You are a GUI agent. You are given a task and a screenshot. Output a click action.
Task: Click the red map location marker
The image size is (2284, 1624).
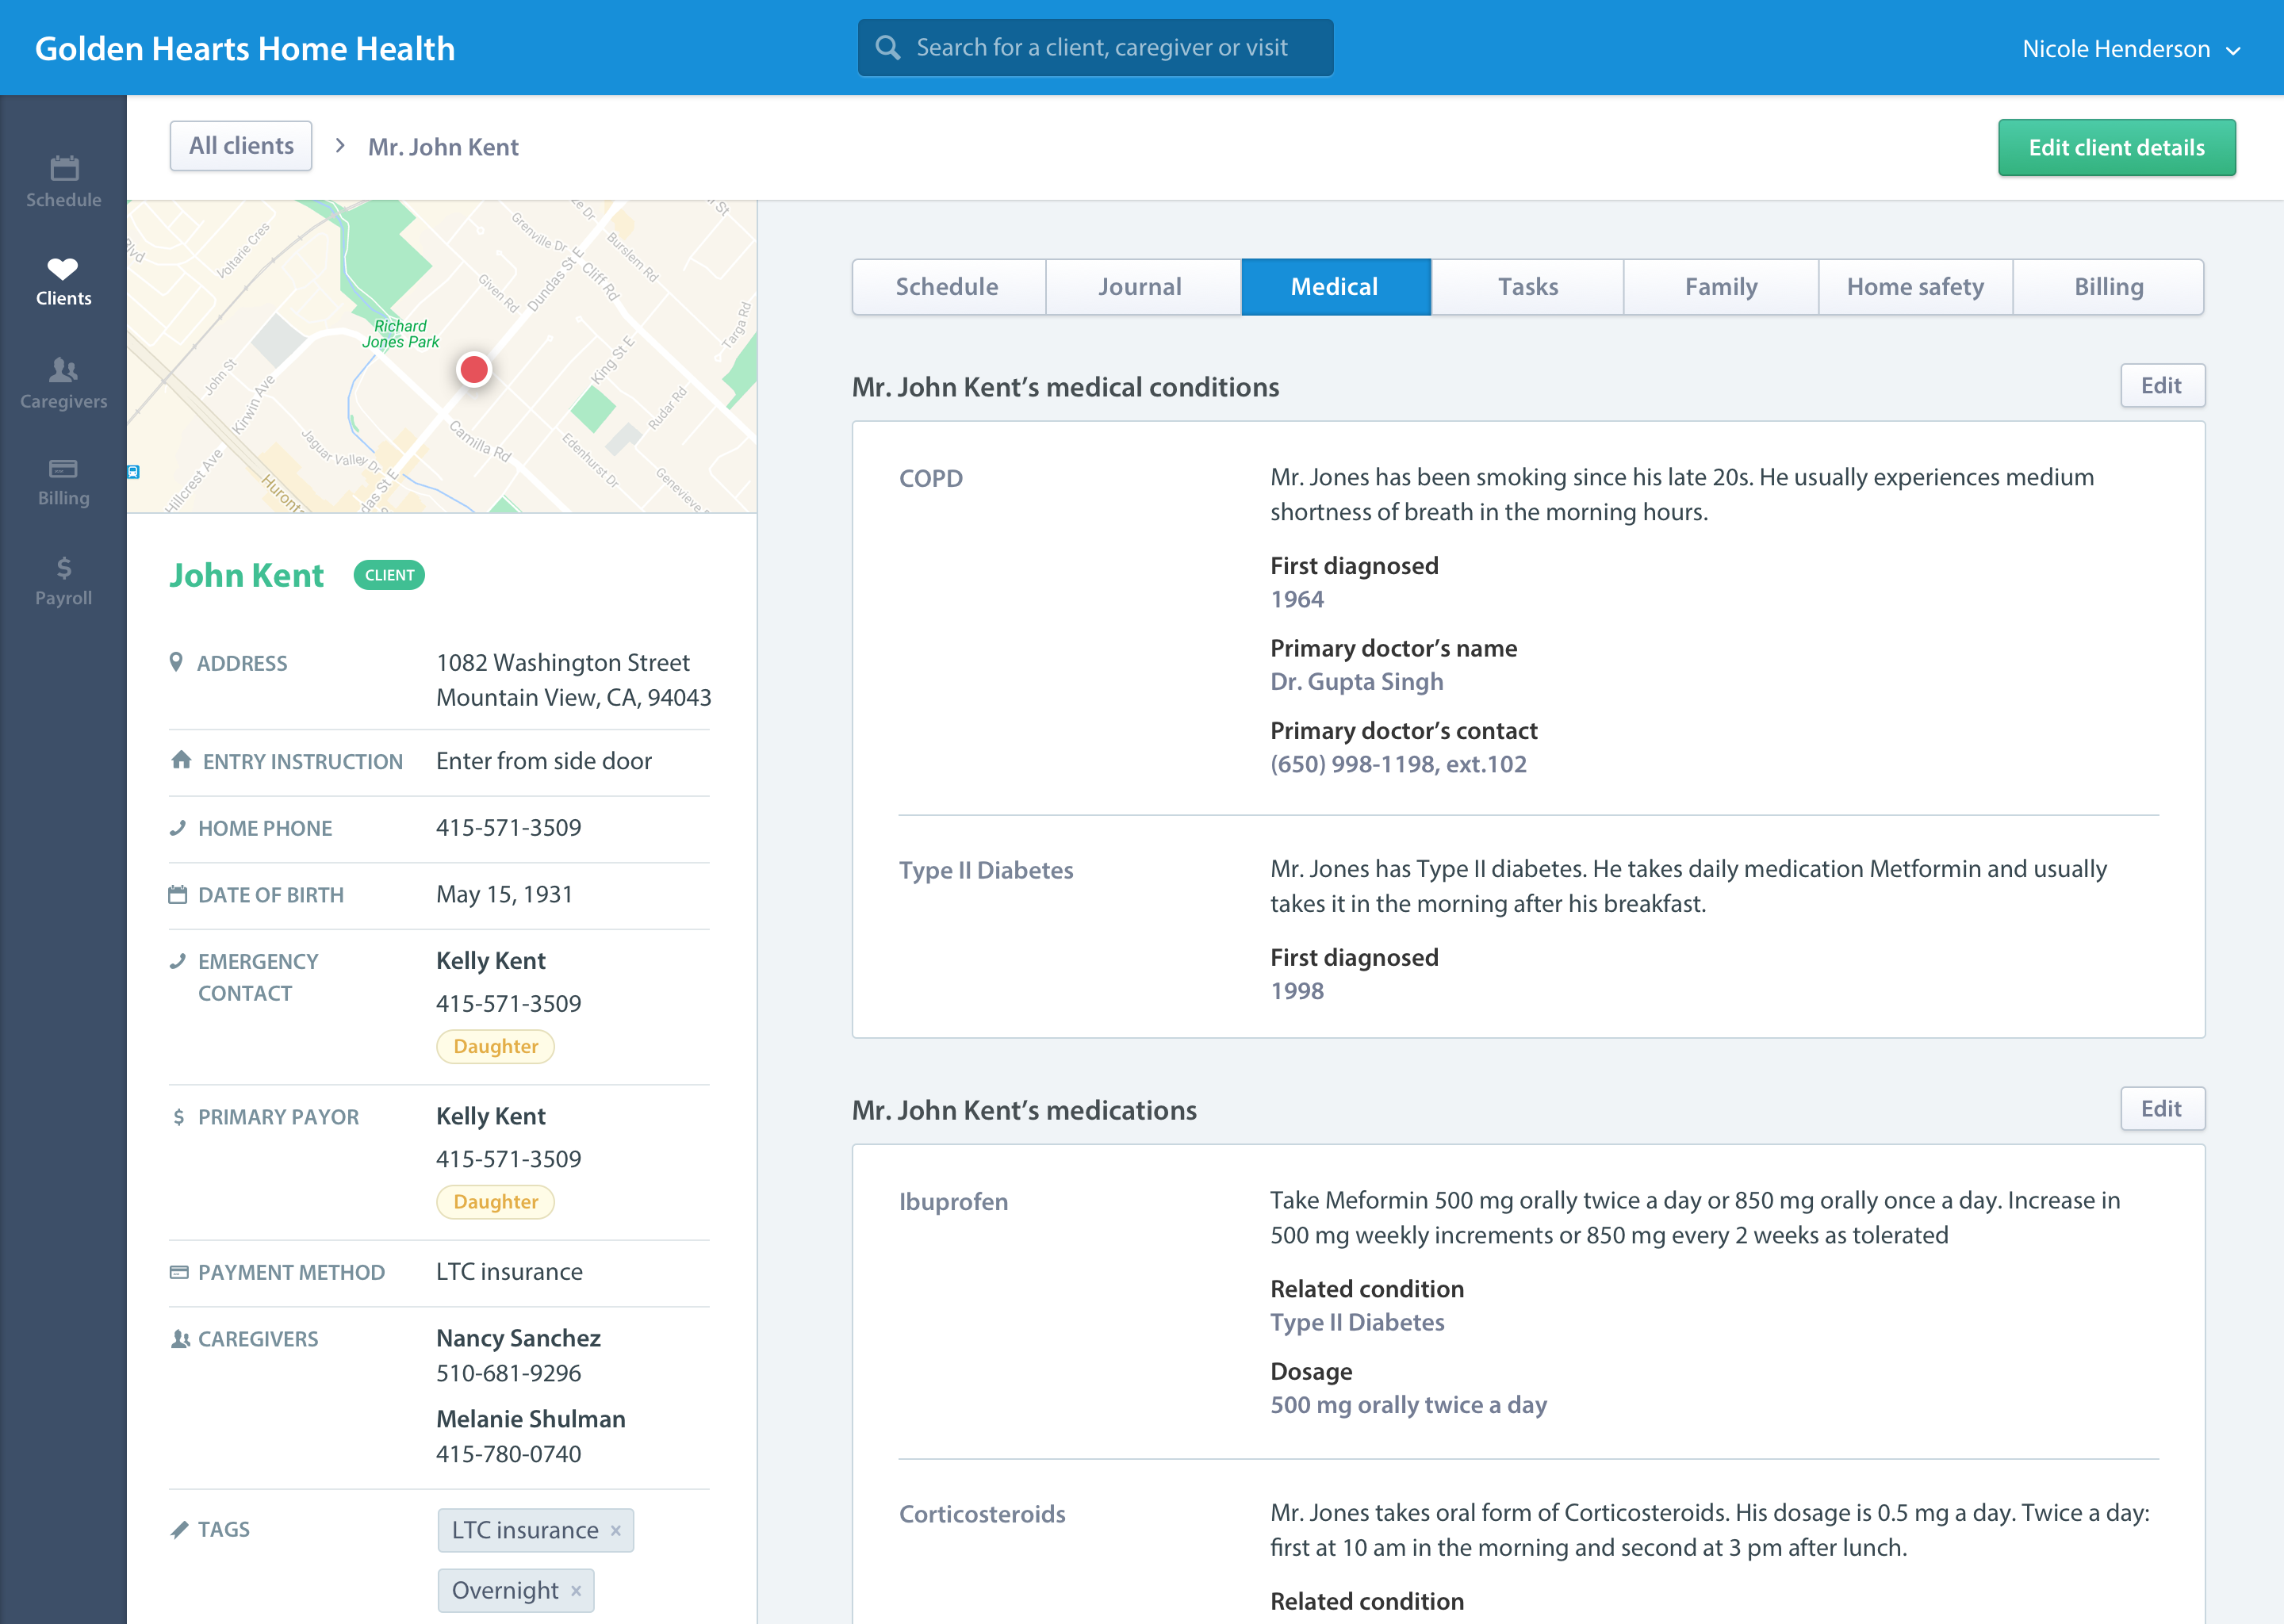474,369
